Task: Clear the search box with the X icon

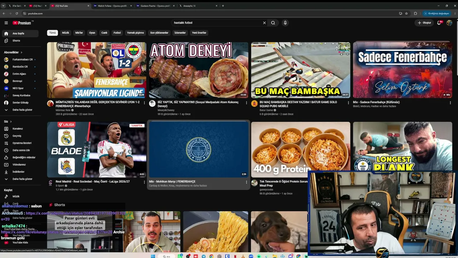Action: click(264, 23)
